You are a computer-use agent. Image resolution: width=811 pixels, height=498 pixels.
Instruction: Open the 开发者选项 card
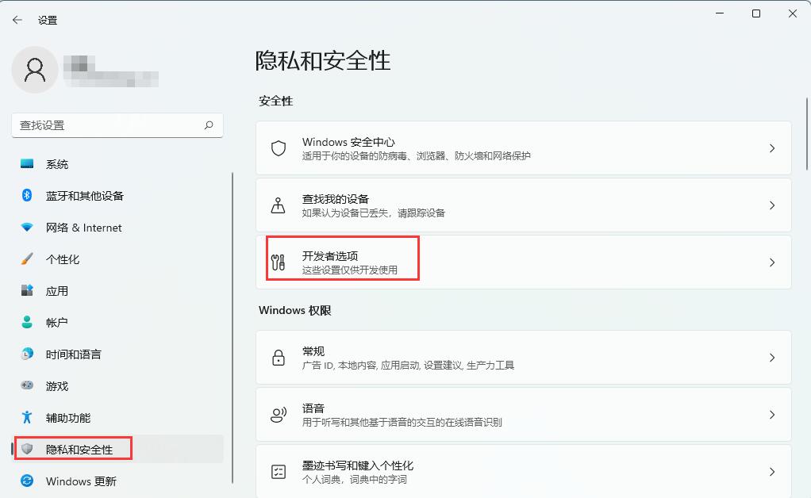tap(524, 262)
